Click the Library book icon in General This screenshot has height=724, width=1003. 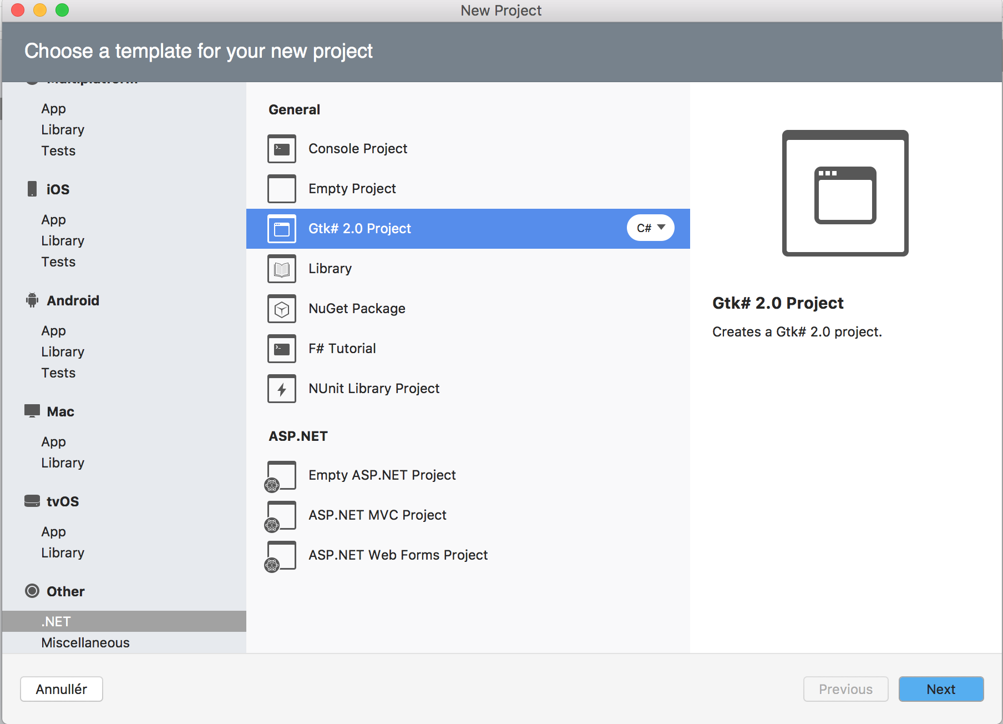coord(282,269)
